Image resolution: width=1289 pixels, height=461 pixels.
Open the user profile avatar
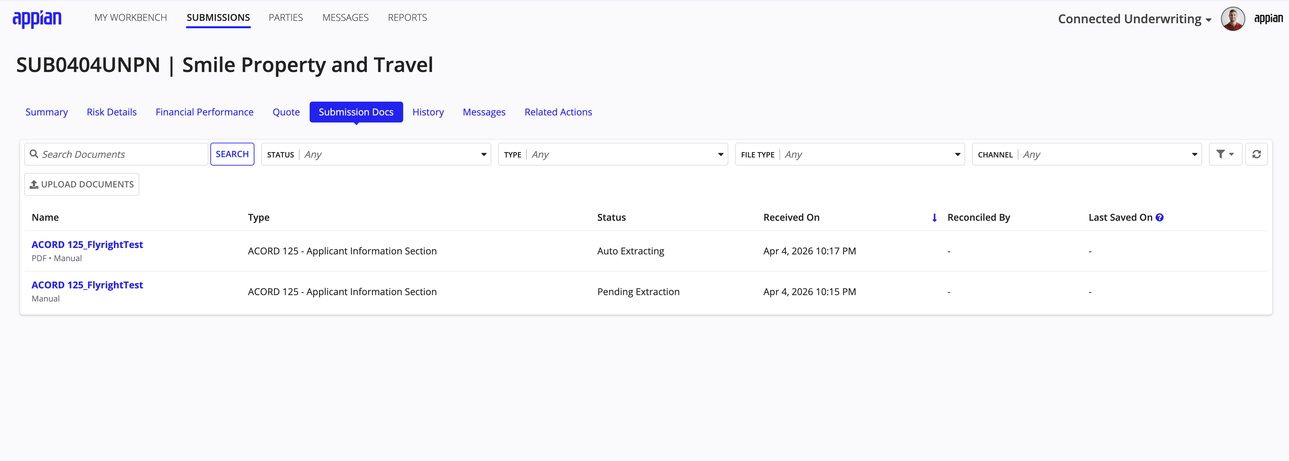[1232, 19]
